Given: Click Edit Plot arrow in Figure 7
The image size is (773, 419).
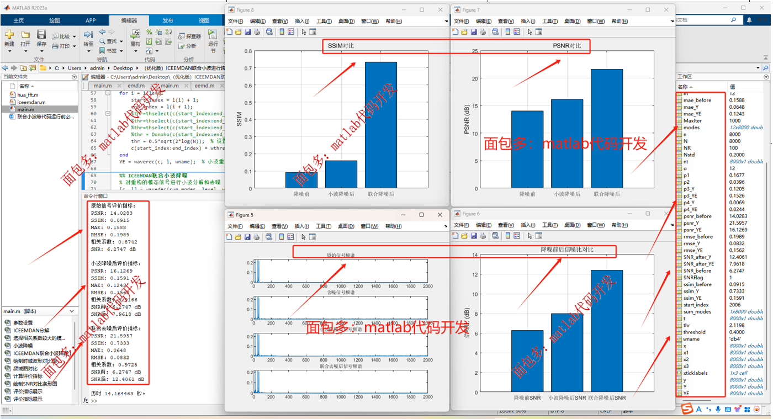Looking at the screenshot, I should tap(530, 32).
